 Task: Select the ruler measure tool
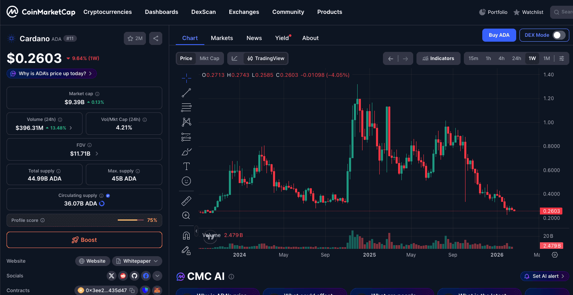click(186, 201)
